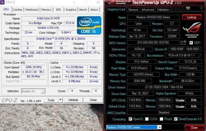Image resolution: width=206 pixels, height=131 pixels.
Task: Click the AMD CrossFire Disabled field
Action: (164, 112)
